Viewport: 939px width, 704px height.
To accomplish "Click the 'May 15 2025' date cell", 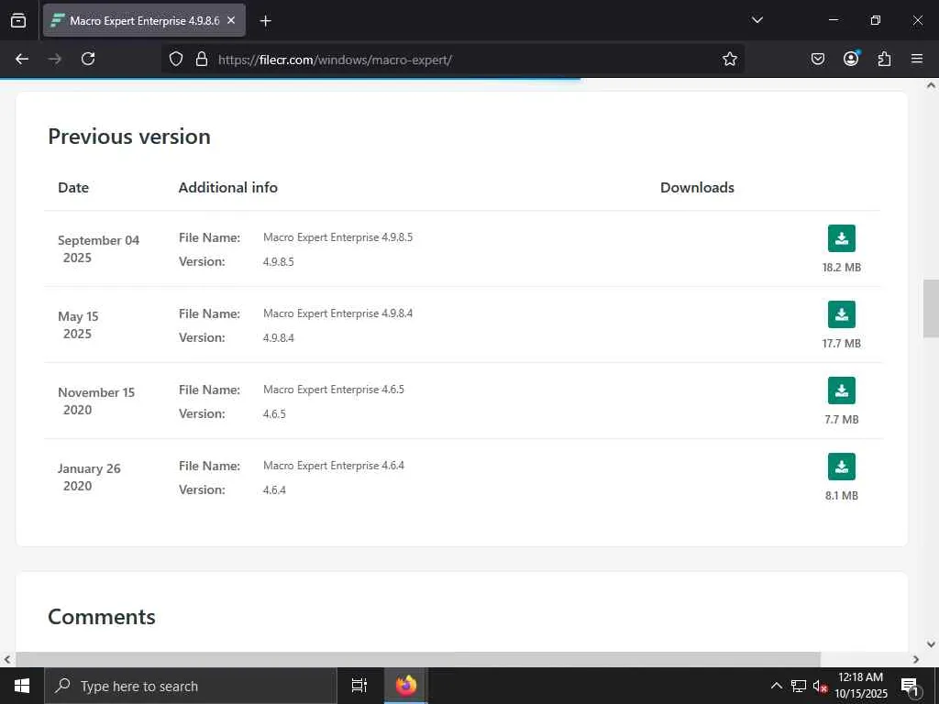I will (78, 324).
